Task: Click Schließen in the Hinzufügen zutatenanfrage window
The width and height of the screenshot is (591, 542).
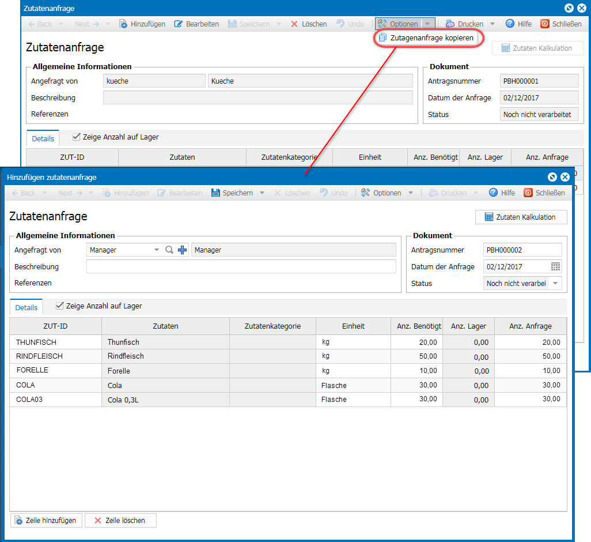Action: coord(545,193)
